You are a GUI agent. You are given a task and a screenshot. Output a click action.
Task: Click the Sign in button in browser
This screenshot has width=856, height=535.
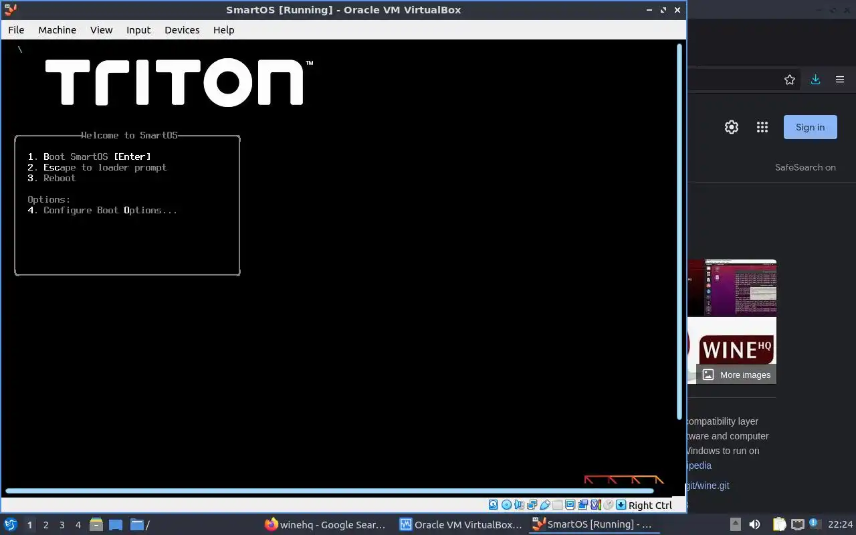tap(810, 127)
